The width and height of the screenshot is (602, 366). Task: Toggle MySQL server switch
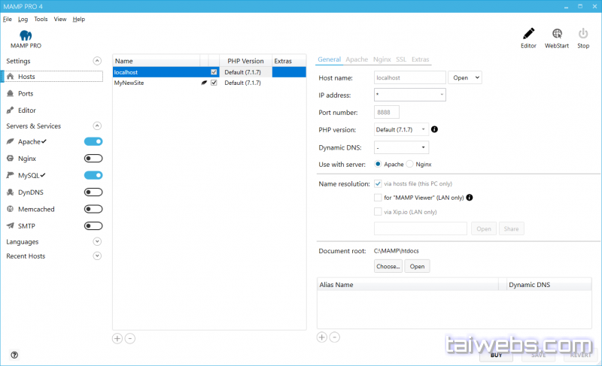[93, 175]
